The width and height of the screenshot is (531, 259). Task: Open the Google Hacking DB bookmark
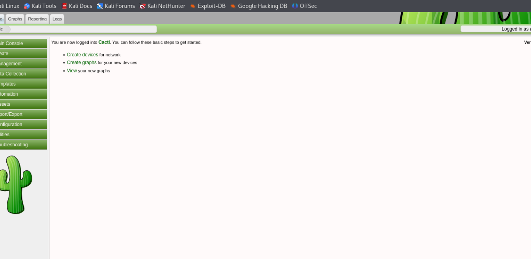(x=259, y=6)
